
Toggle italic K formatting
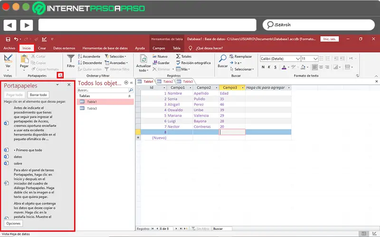coord(269,67)
